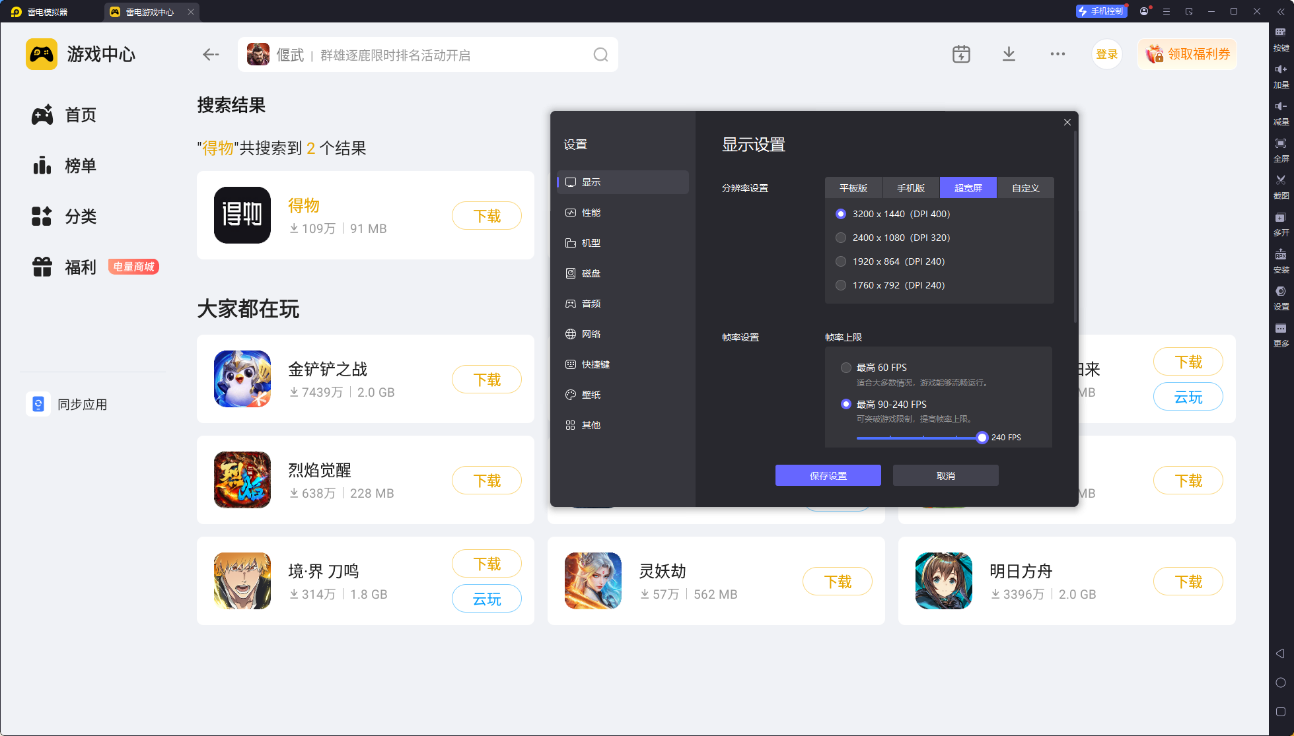Click the keyboard mapping (按键) icon
This screenshot has width=1294, height=736.
pyautogui.click(x=1280, y=32)
